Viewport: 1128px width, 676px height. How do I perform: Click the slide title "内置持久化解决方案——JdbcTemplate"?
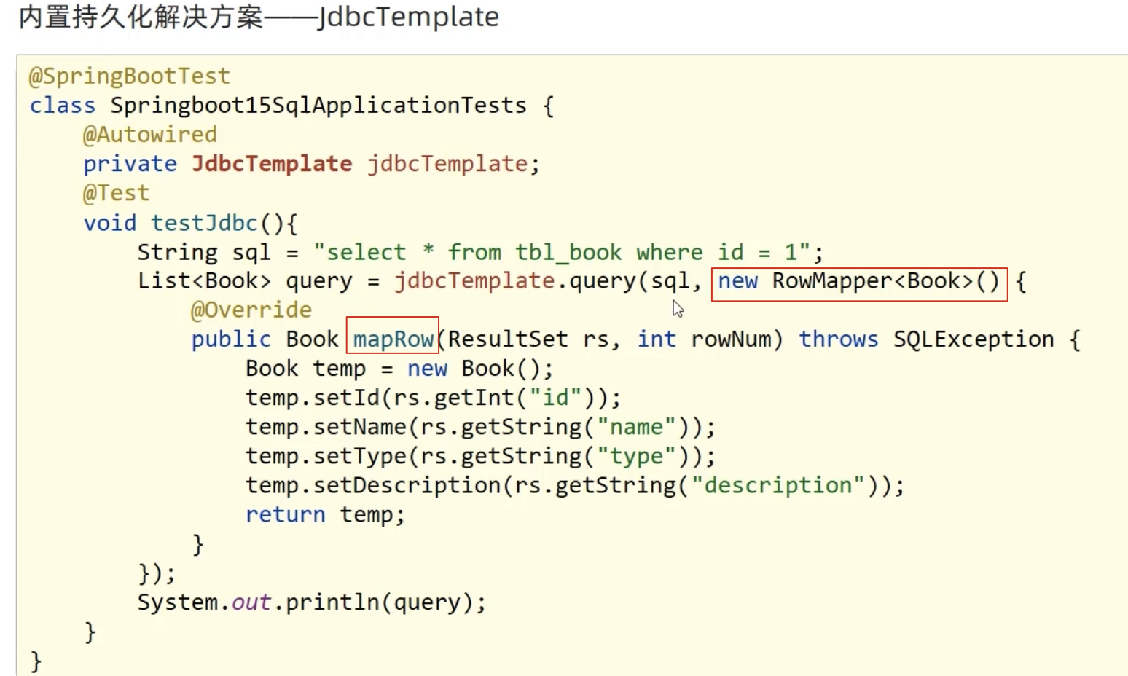click(259, 17)
